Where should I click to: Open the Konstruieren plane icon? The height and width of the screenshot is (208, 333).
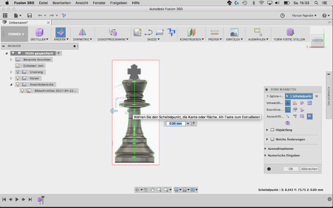tap(191, 32)
